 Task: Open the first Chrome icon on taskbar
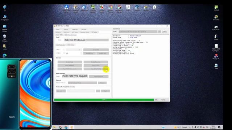coord(60,127)
